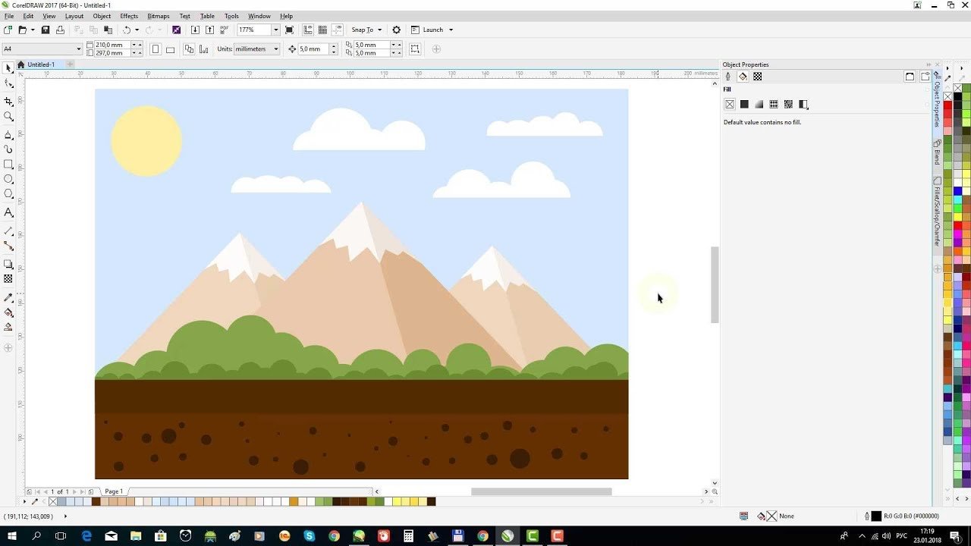Viewport: 971px width, 546px height.
Task: Select the Text tool
Action: point(8,213)
